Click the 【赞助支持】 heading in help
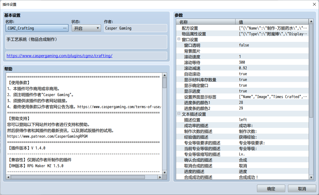 (x=19, y=118)
